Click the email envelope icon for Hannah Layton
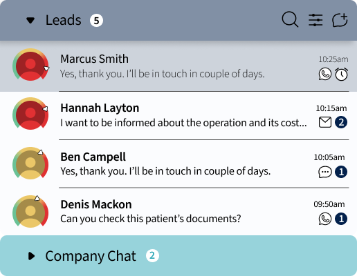This screenshot has width=357, height=276. click(x=325, y=122)
